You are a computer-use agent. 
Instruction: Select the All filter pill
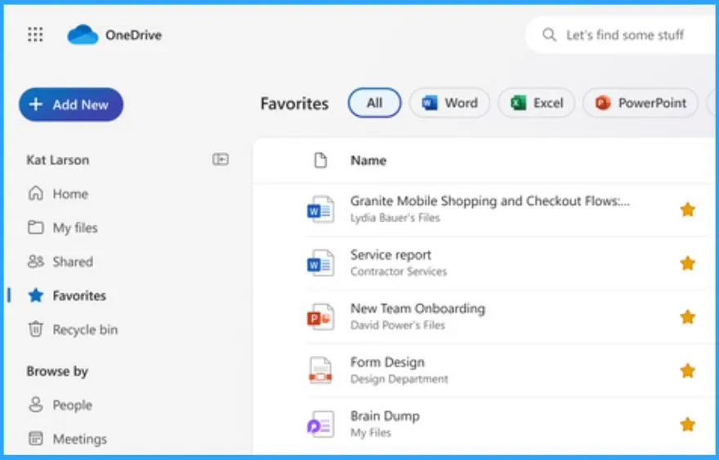pos(375,103)
